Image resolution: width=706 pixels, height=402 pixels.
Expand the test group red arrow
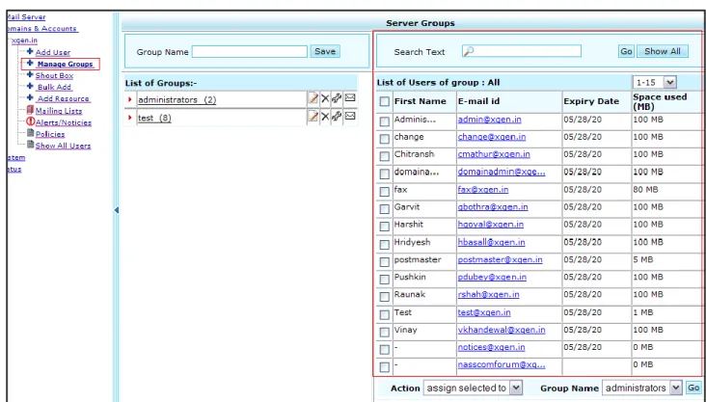point(130,118)
